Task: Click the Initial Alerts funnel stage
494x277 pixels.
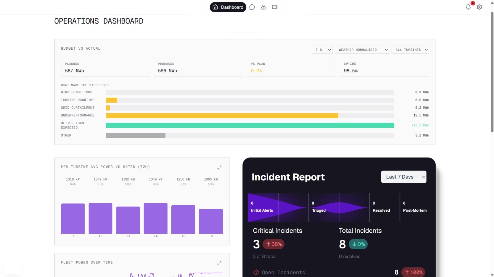Action: pos(263,207)
